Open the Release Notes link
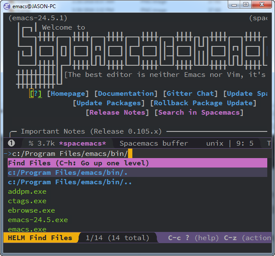This screenshot has height=256, width=275. tap(117, 113)
